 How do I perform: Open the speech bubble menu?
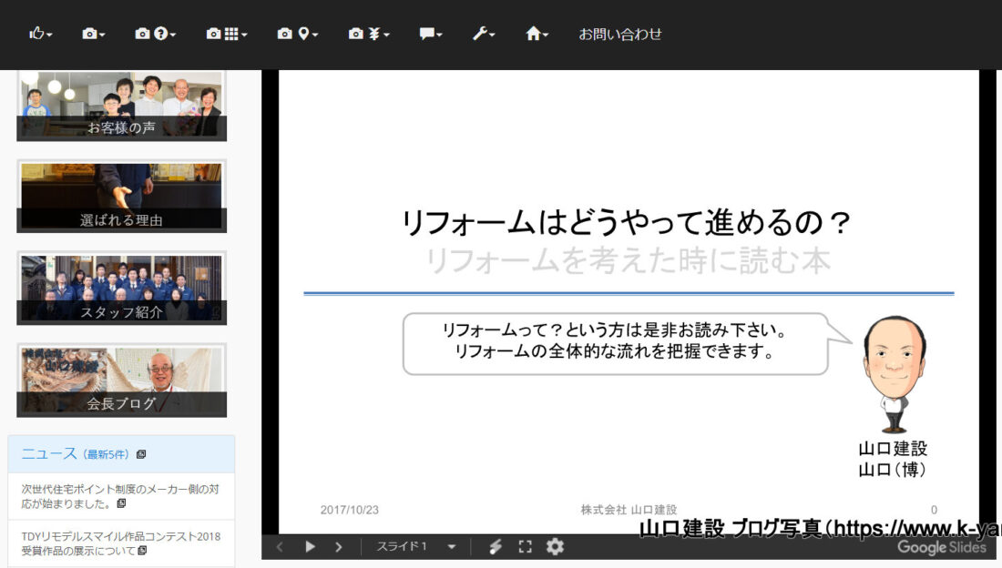(x=431, y=34)
